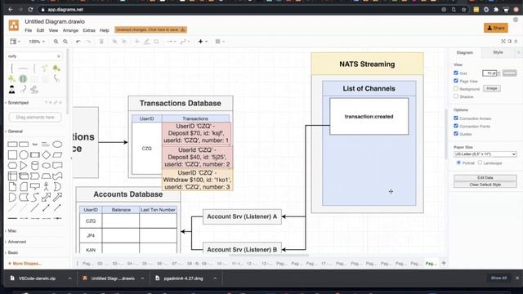Image resolution: width=523 pixels, height=294 pixels.
Task: Open the Help menu
Action: coord(105,30)
